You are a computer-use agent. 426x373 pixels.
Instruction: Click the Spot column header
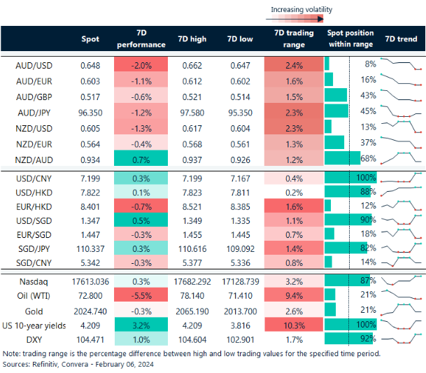[90, 39]
